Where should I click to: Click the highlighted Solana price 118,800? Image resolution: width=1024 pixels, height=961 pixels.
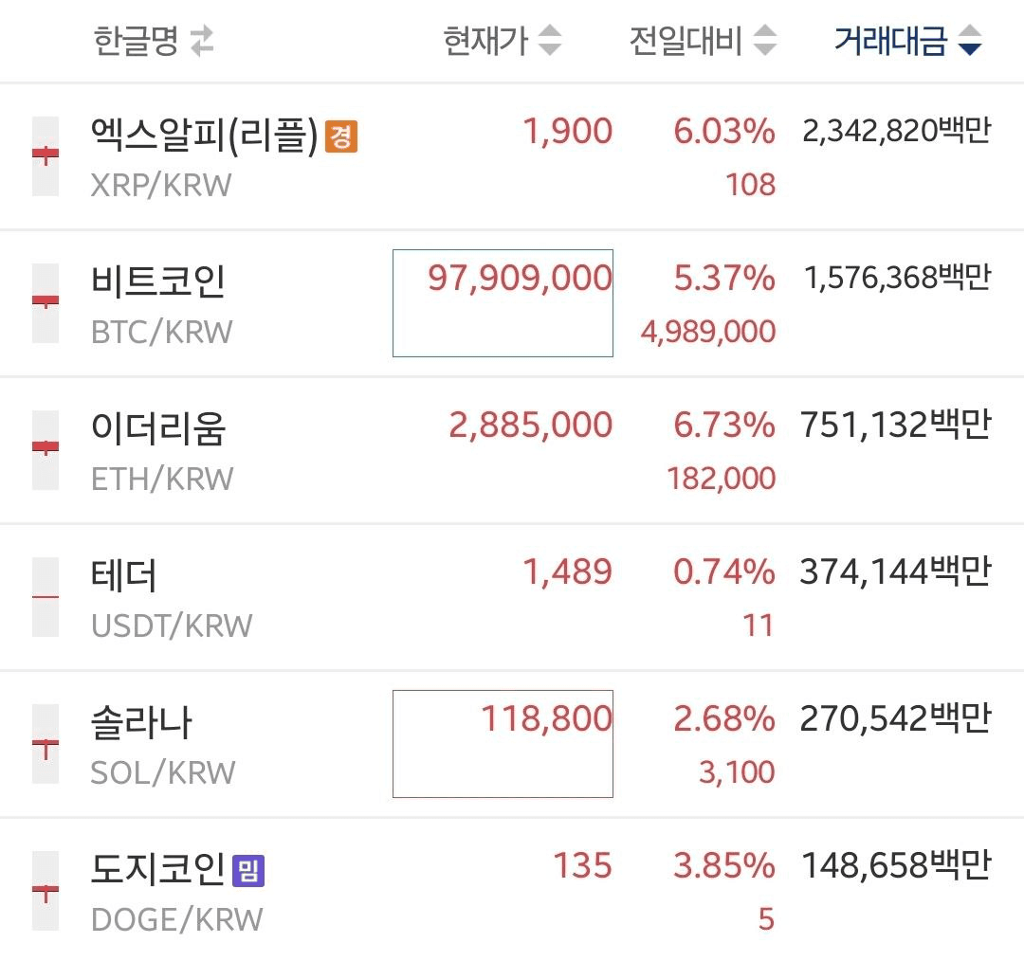coord(546,719)
